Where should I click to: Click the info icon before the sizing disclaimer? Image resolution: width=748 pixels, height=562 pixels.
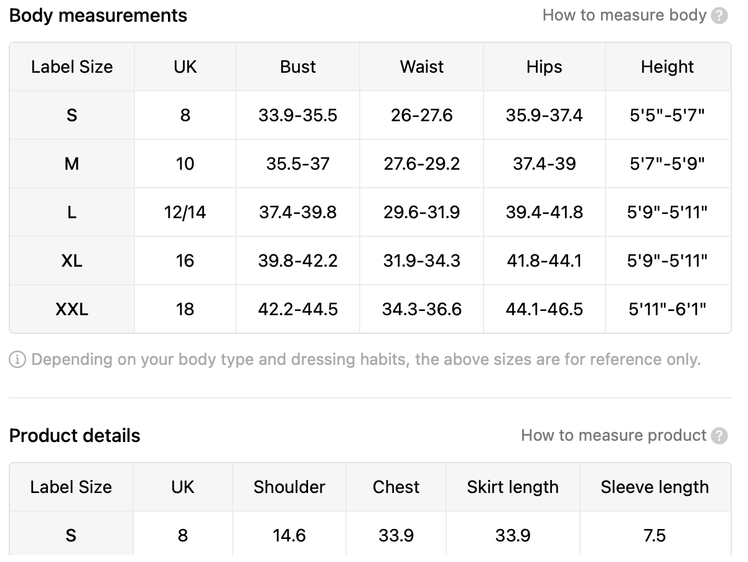[x=17, y=359]
